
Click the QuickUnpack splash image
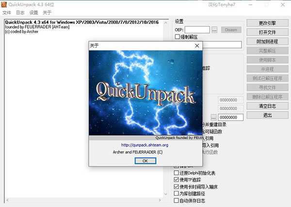tap(145, 93)
